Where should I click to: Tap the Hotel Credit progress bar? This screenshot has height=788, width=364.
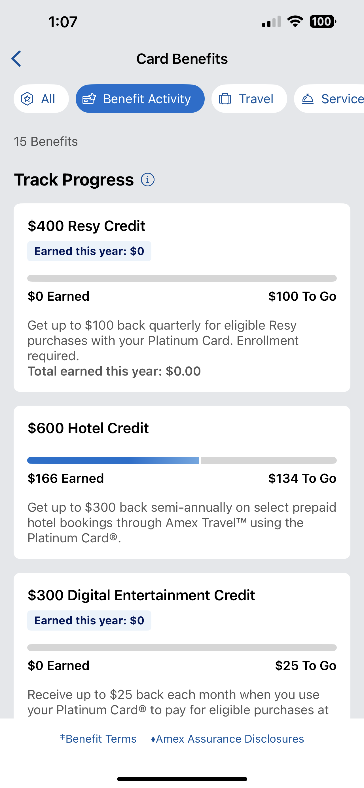point(182,460)
